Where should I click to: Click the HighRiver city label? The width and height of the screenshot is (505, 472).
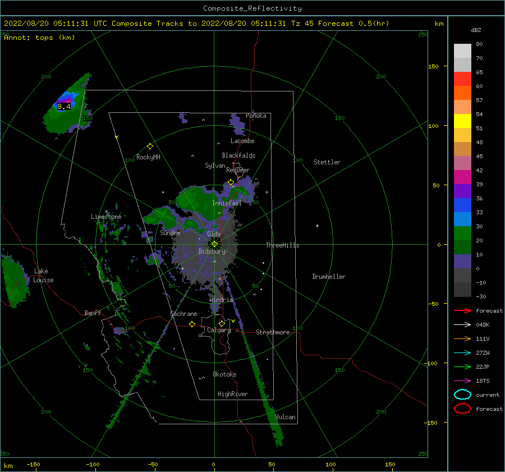(x=233, y=394)
